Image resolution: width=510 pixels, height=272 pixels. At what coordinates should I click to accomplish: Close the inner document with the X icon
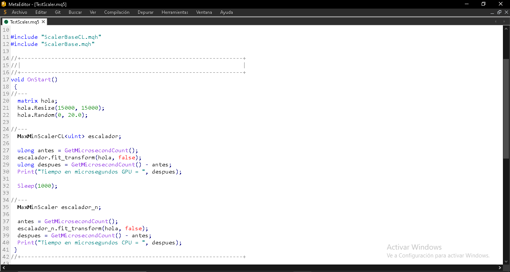pos(506,12)
